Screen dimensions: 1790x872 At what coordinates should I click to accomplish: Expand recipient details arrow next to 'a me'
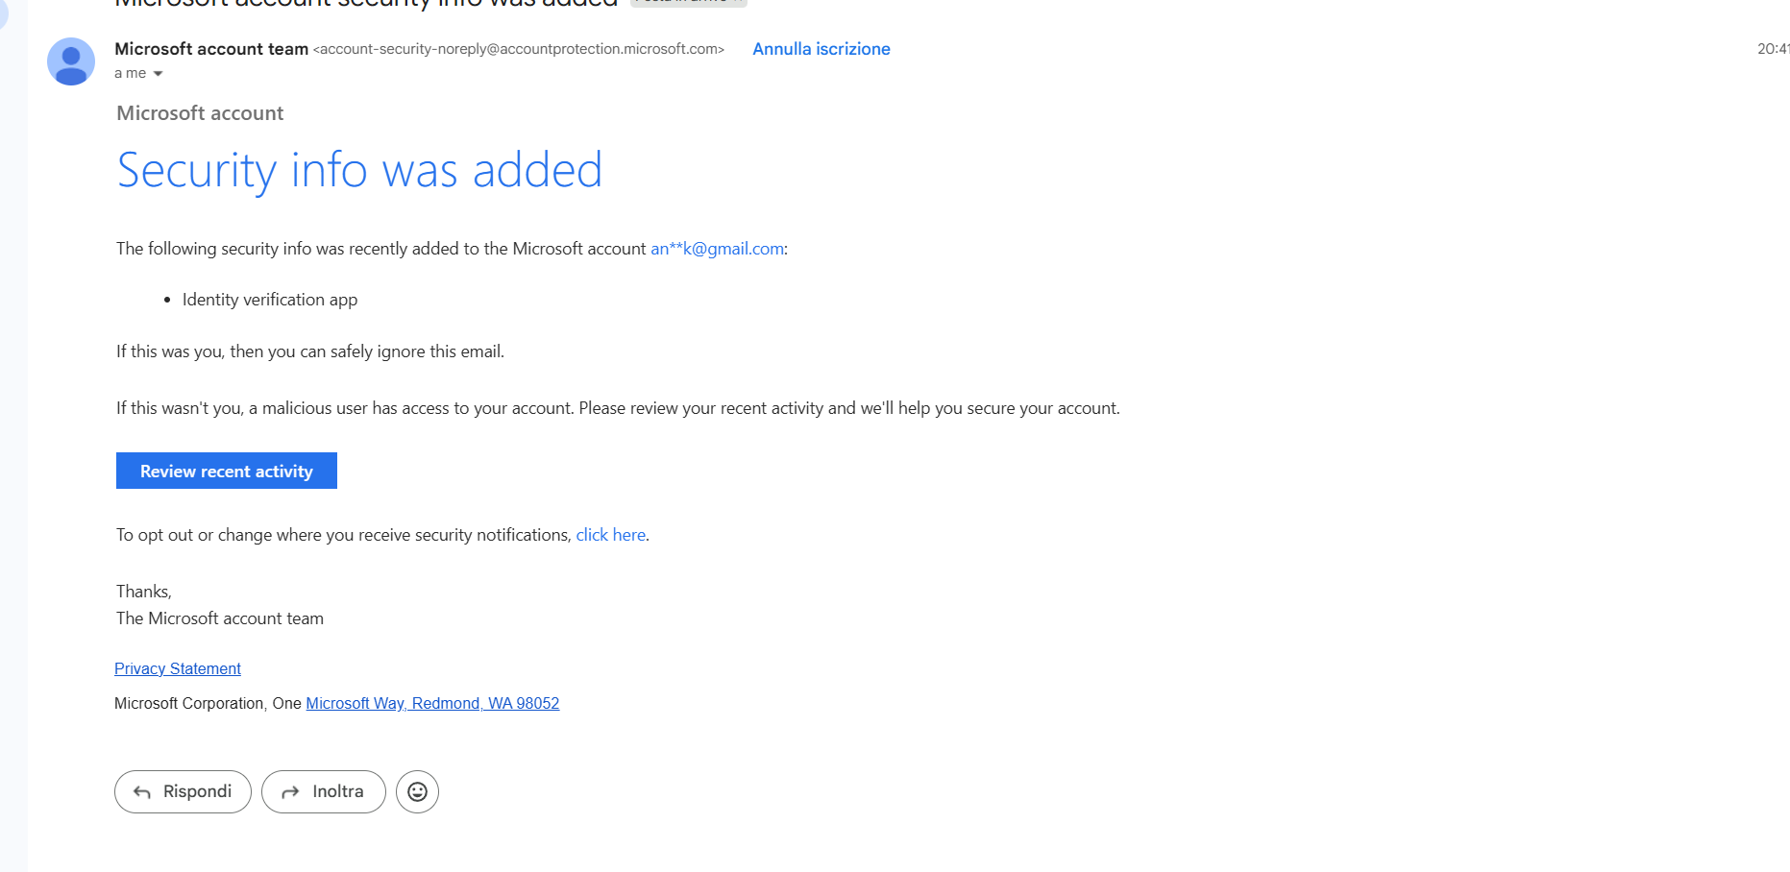[159, 74]
